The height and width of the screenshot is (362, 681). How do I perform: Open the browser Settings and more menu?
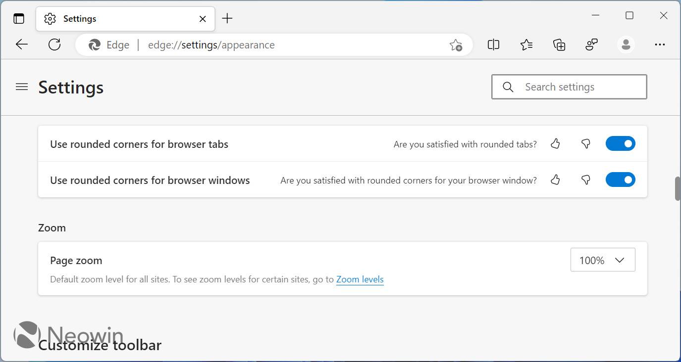(x=660, y=45)
